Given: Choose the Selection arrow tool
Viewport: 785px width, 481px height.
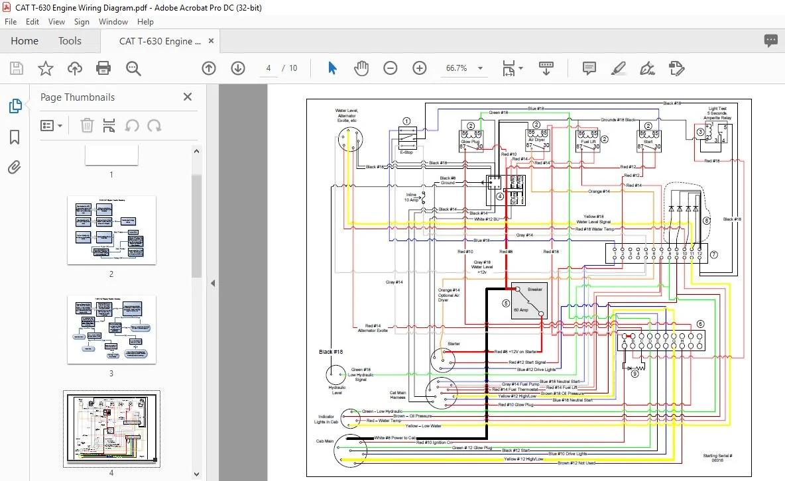Looking at the screenshot, I should [332, 68].
